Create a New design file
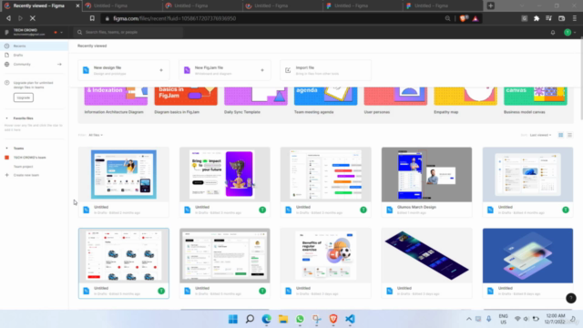The width and height of the screenshot is (583, 328). pos(124,70)
